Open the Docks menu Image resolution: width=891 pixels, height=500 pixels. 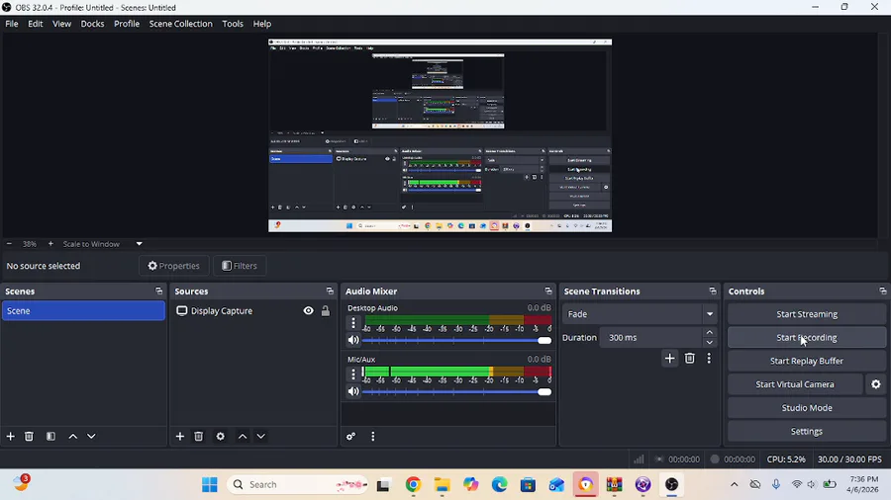pyautogui.click(x=92, y=24)
